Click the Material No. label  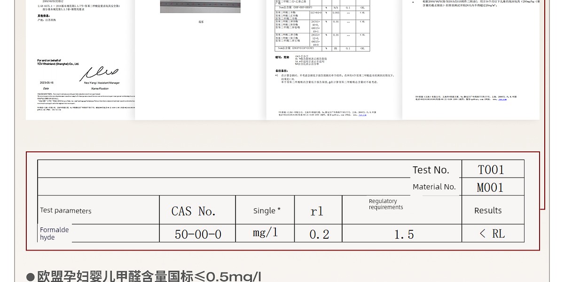pyautogui.click(x=434, y=187)
